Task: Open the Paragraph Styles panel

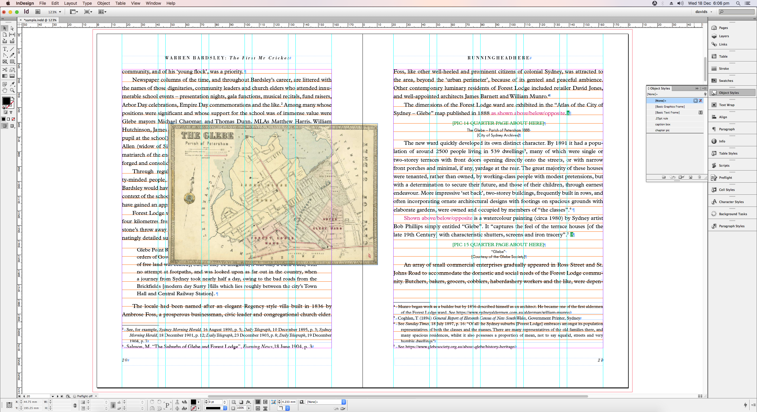Action: pos(732,226)
